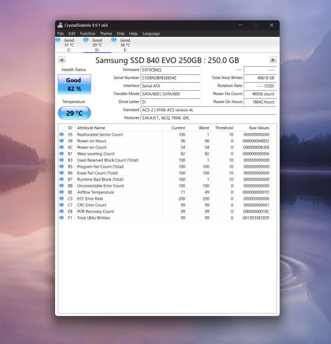Click the CrystalDiskInfo app icon in title bar
The height and width of the screenshot is (344, 331).
click(60, 25)
